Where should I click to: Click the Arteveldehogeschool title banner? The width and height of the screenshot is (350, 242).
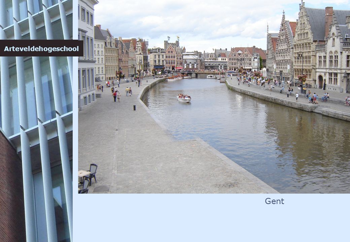point(41,48)
